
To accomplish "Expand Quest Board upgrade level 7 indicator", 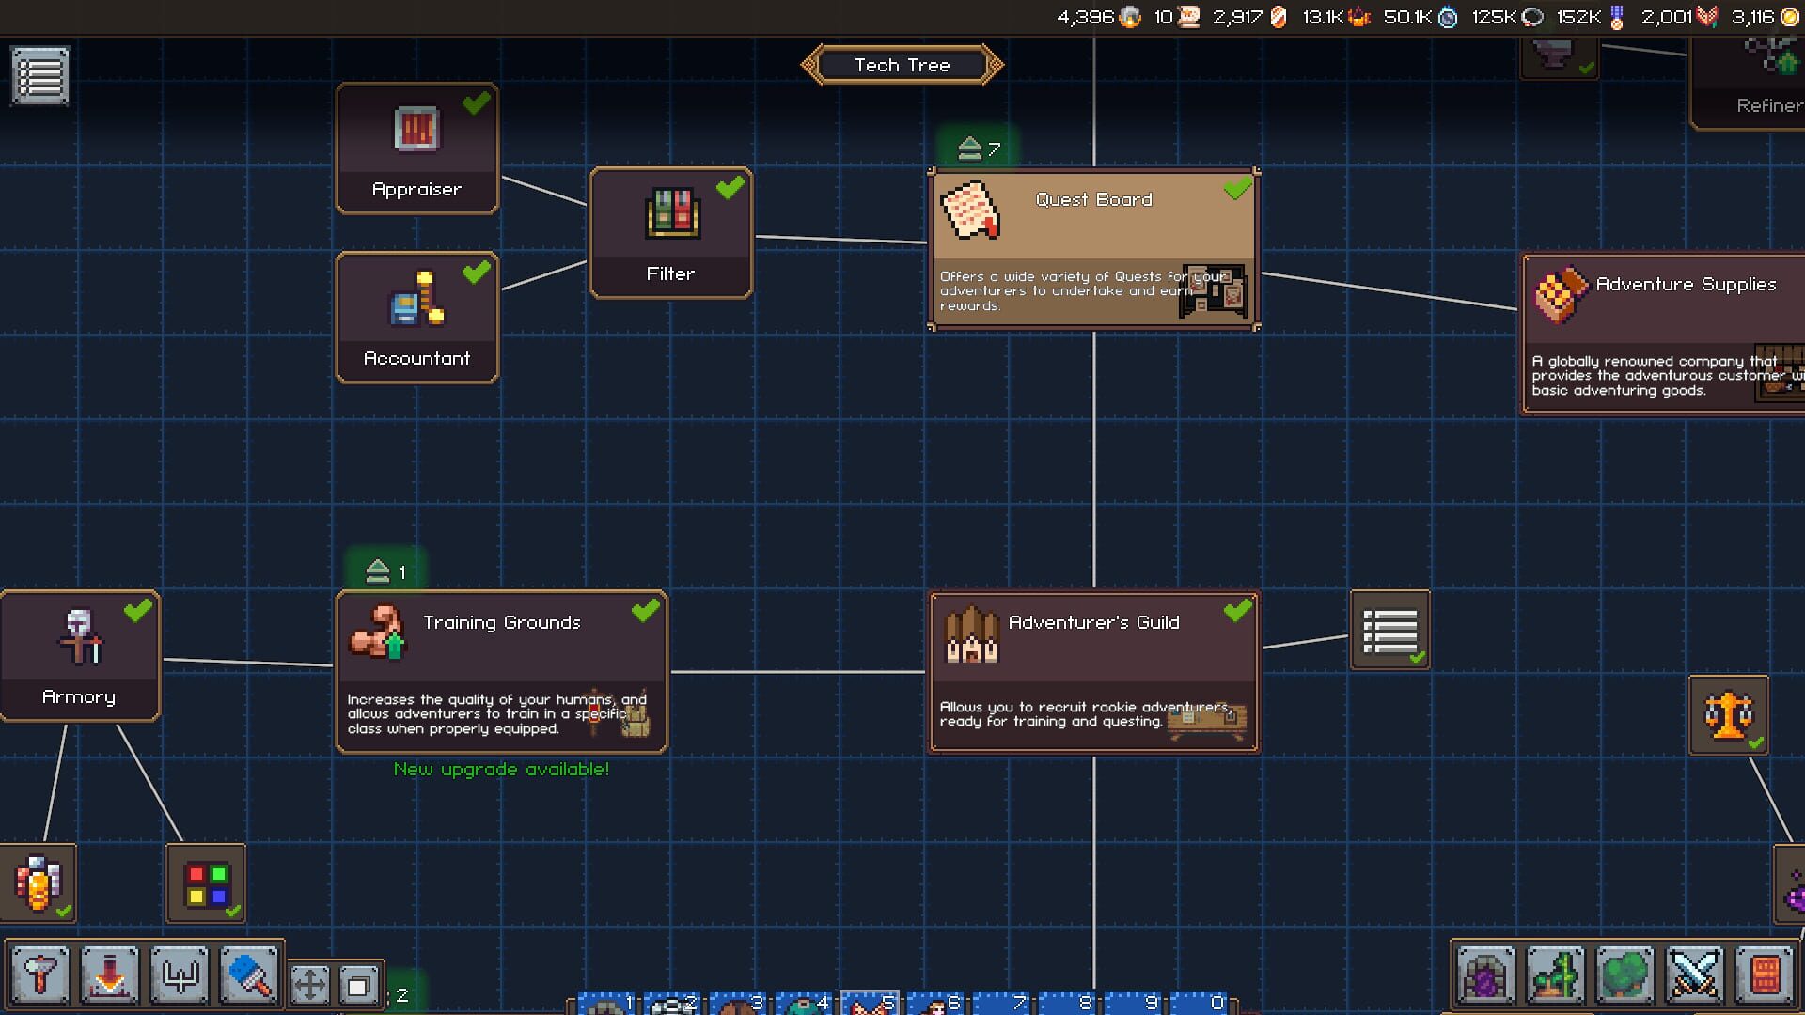I will click(x=979, y=148).
